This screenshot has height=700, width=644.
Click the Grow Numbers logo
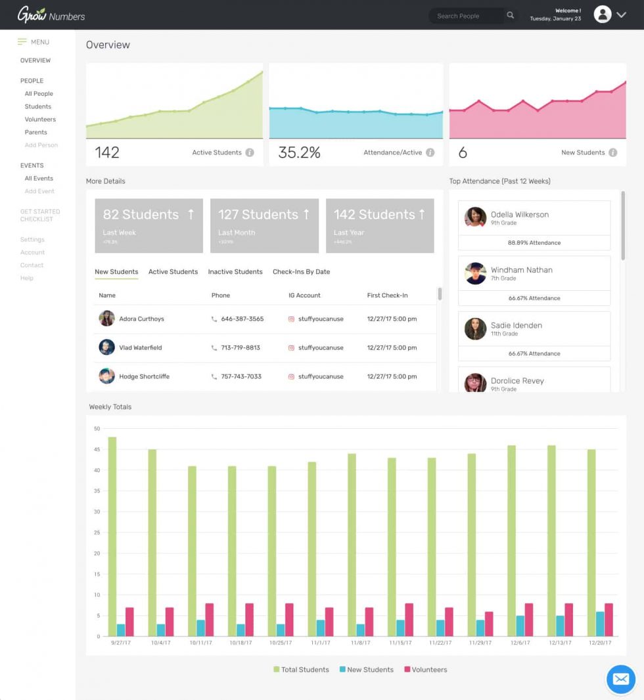51,14
